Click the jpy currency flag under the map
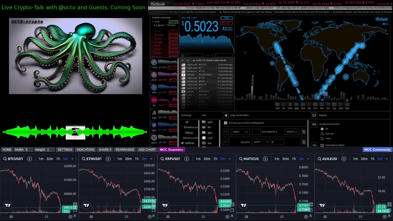 point(335,104)
